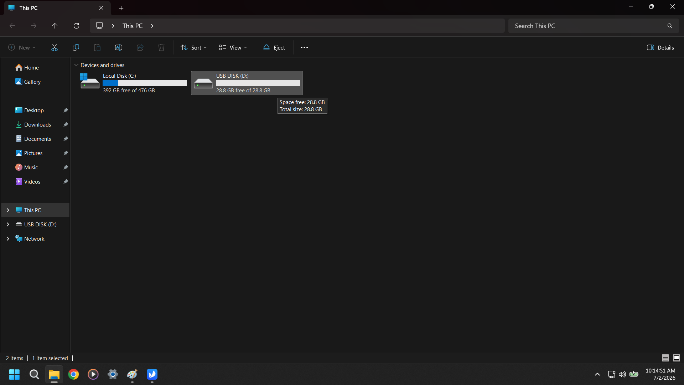Click the Paste clipboard icon
This screenshot has height=385, width=684.
[x=97, y=47]
